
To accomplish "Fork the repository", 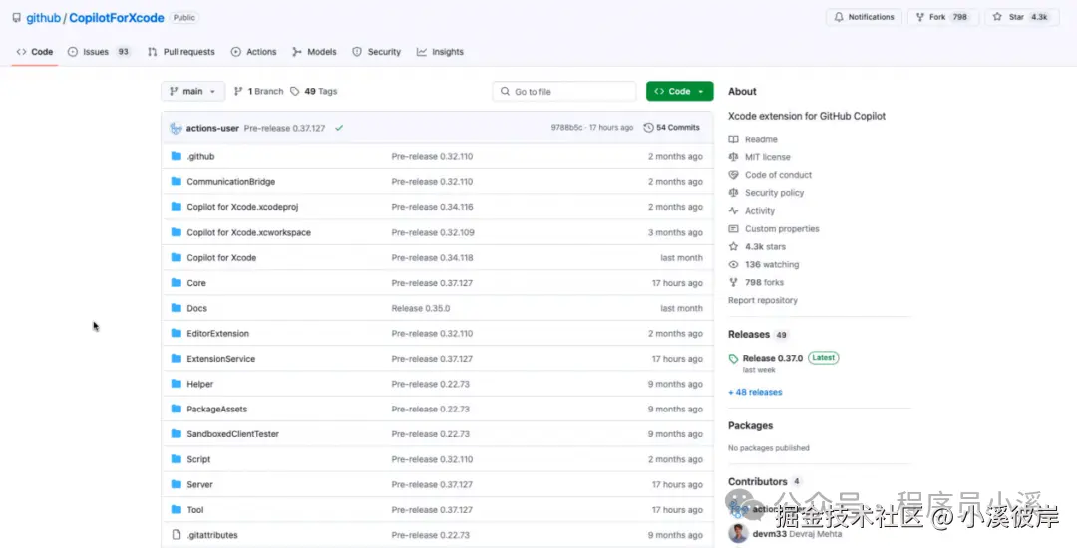I will 943,17.
